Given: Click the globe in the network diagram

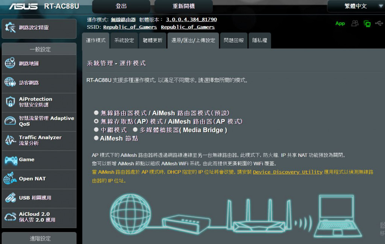Looking at the screenshot, I should click(130, 214).
